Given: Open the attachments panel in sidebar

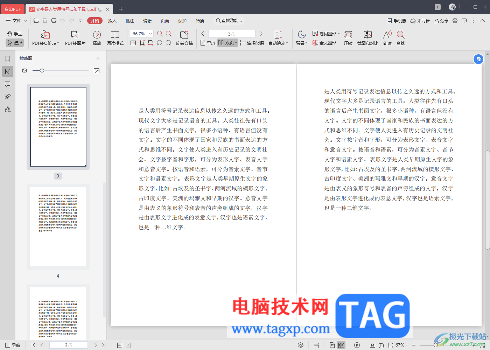Looking at the screenshot, I should (x=7, y=97).
